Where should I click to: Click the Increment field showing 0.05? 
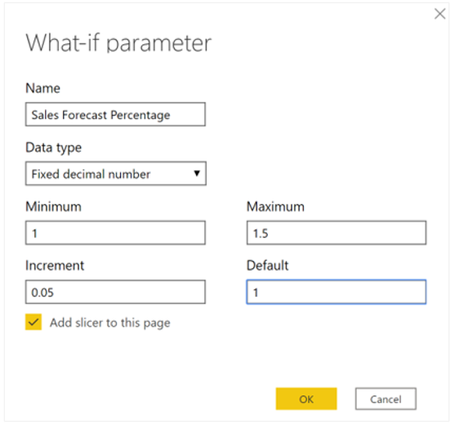click(x=115, y=292)
